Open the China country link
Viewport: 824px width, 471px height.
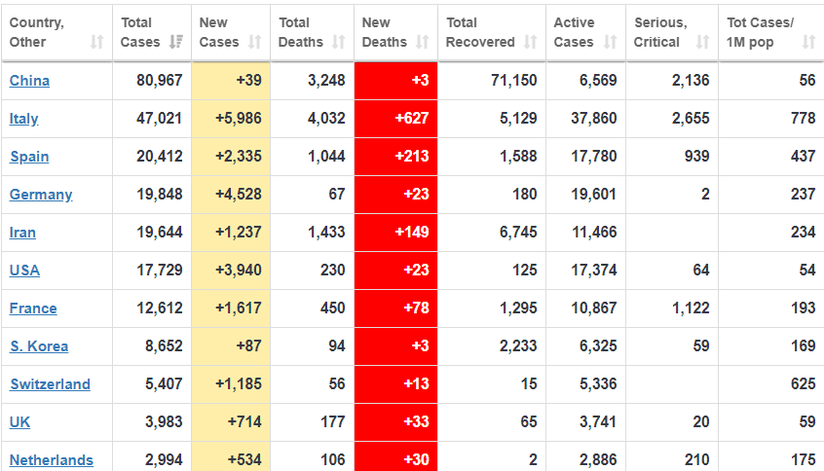pyautogui.click(x=29, y=81)
